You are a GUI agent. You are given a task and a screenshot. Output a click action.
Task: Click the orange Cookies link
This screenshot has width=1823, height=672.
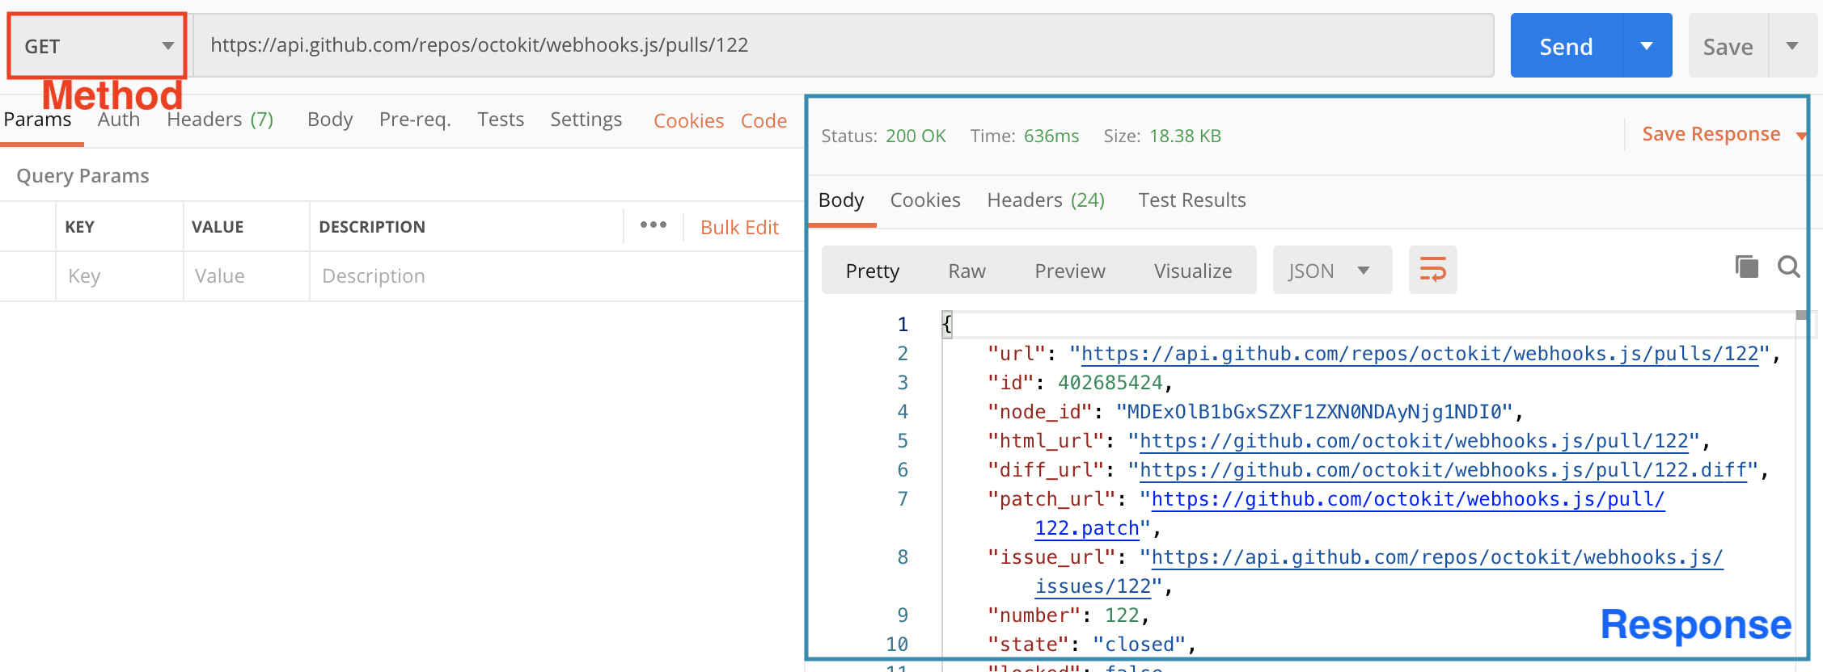(688, 121)
